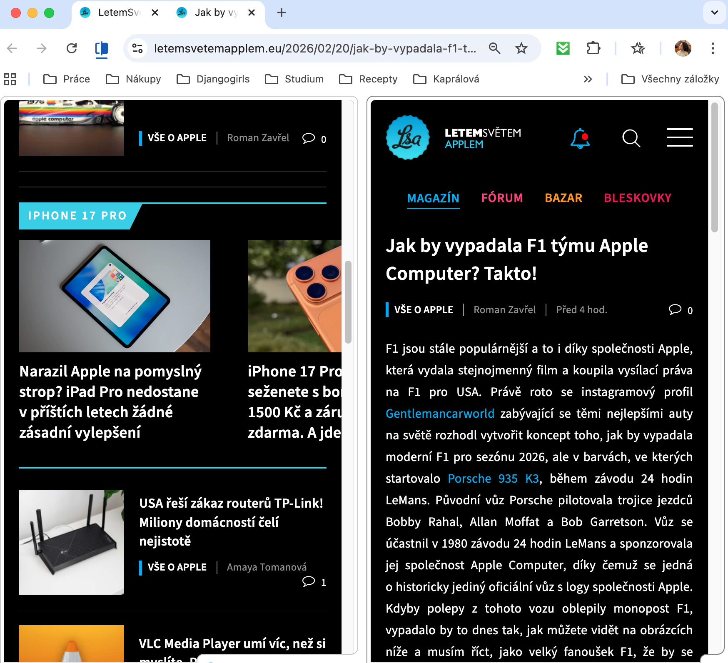This screenshot has height=663, width=728.
Task: Click comment bubble on TP-Link article
Action: click(309, 581)
